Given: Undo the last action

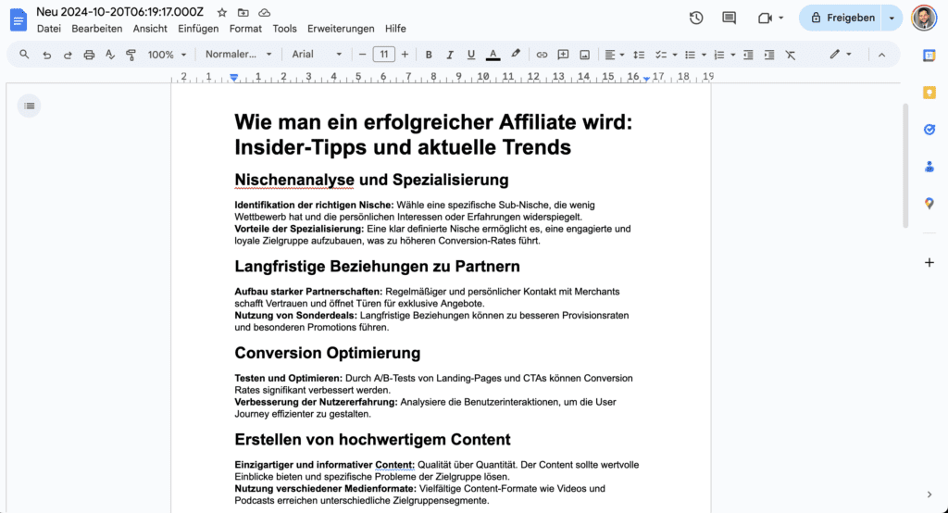Looking at the screenshot, I should [46, 55].
